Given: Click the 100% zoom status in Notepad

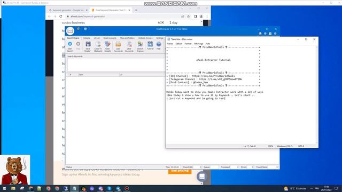Looking at the screenshot, I should (270, 146).
